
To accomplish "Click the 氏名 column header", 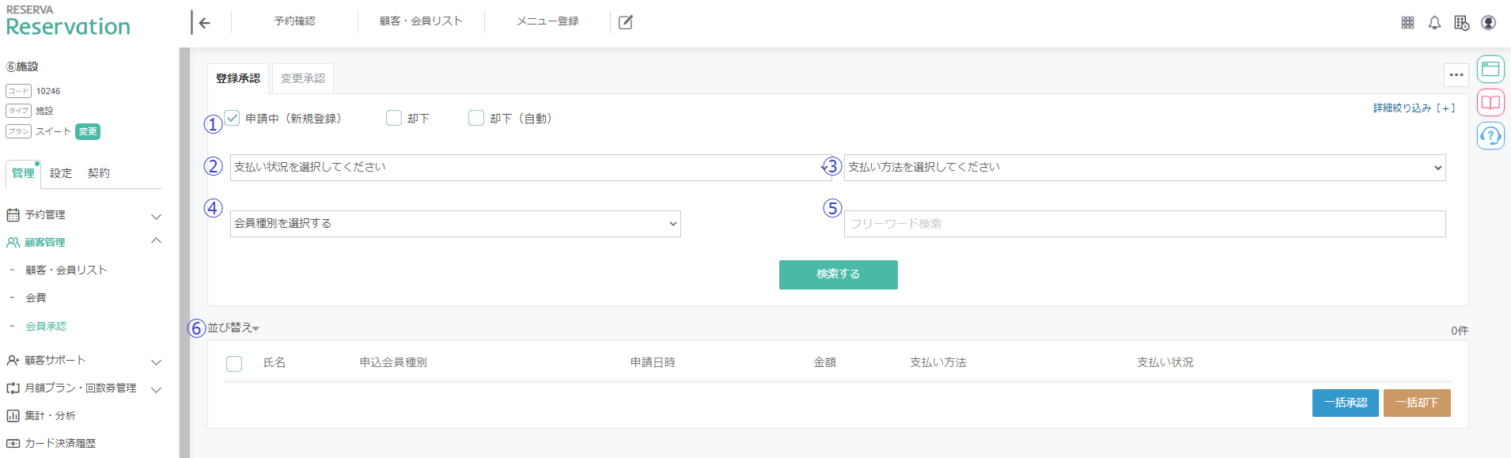I will click(x=275, y=362).
